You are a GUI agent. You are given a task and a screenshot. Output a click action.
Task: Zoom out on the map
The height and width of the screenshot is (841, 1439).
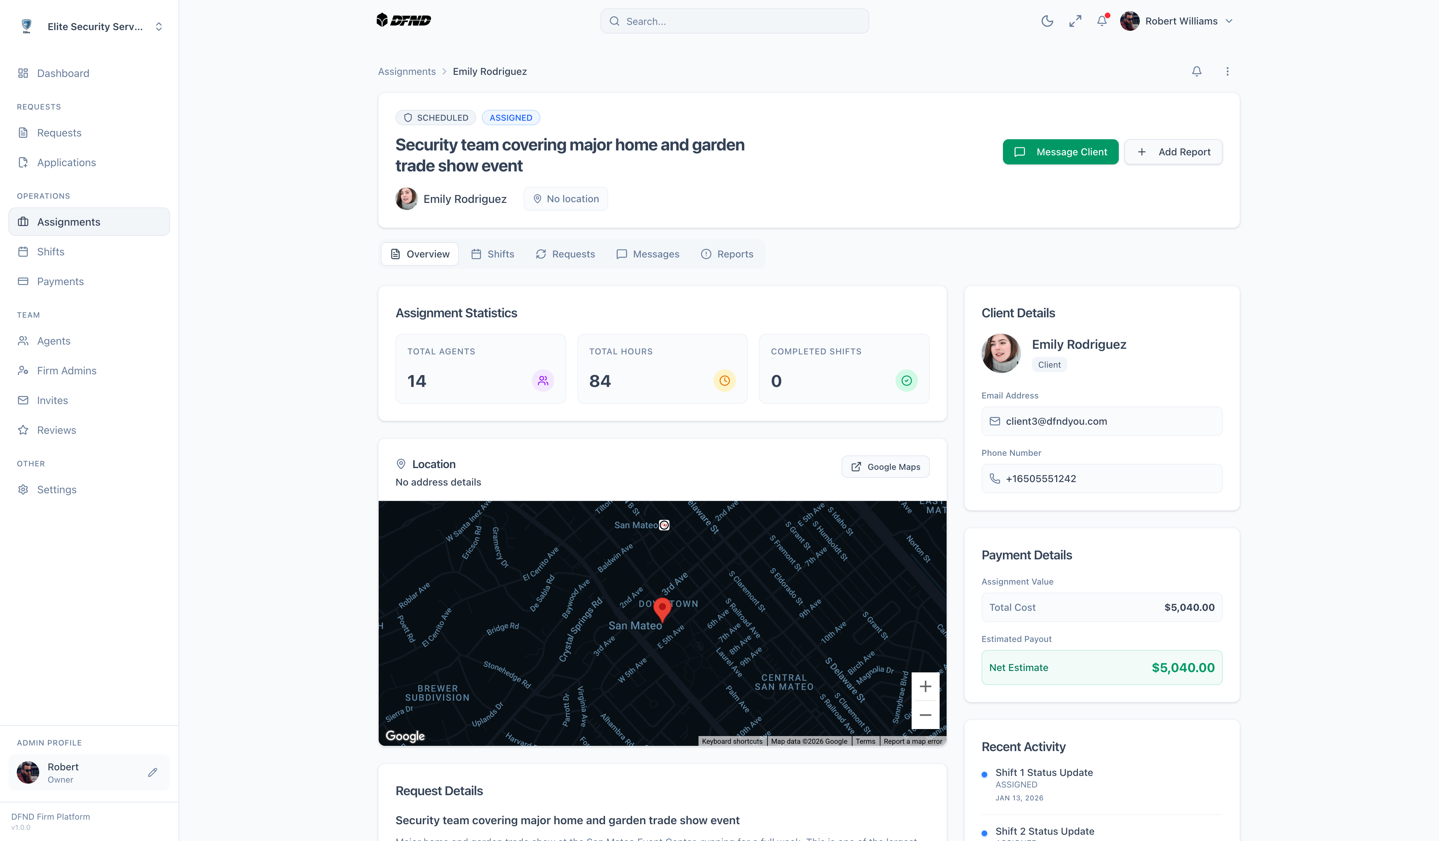[x=925, y=715]
